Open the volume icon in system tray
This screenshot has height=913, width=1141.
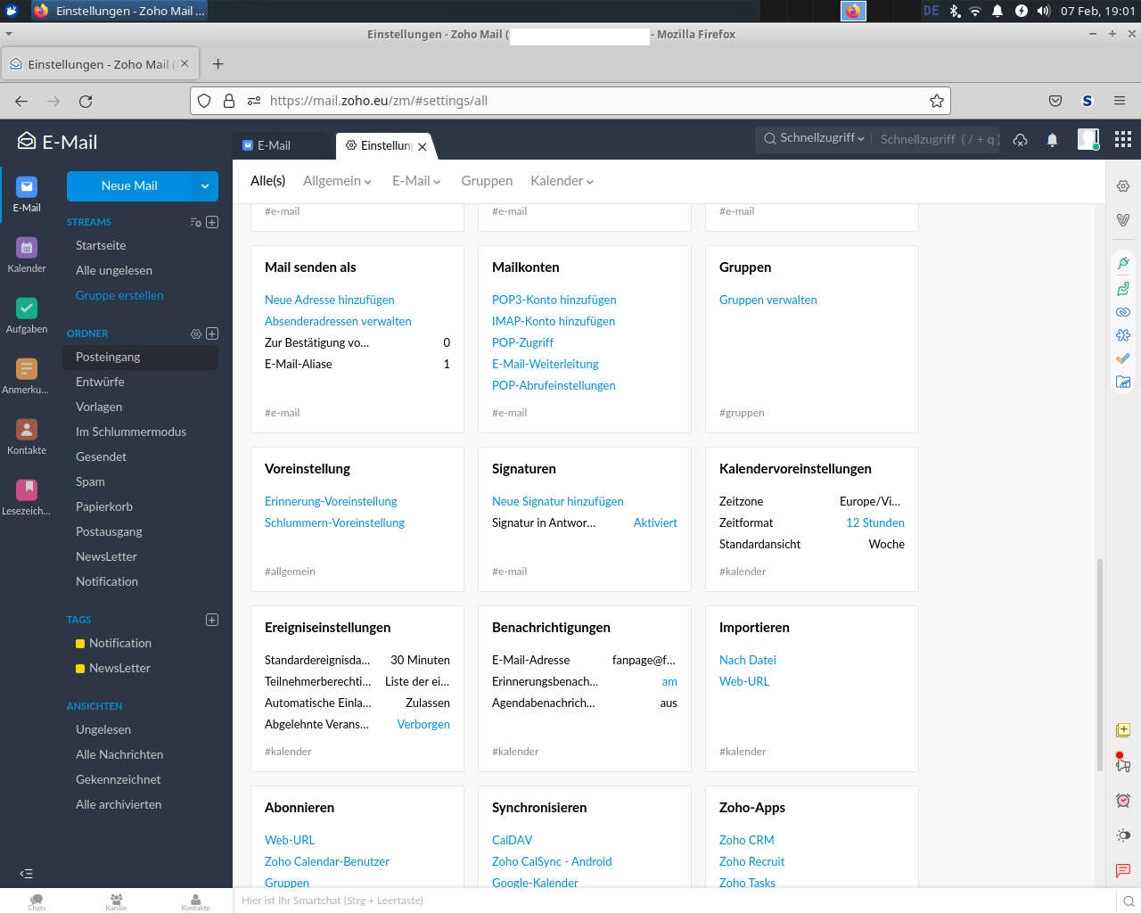1043,11
